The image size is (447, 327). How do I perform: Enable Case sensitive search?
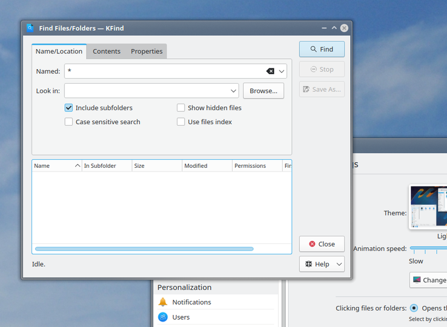[x=68, y=122]
